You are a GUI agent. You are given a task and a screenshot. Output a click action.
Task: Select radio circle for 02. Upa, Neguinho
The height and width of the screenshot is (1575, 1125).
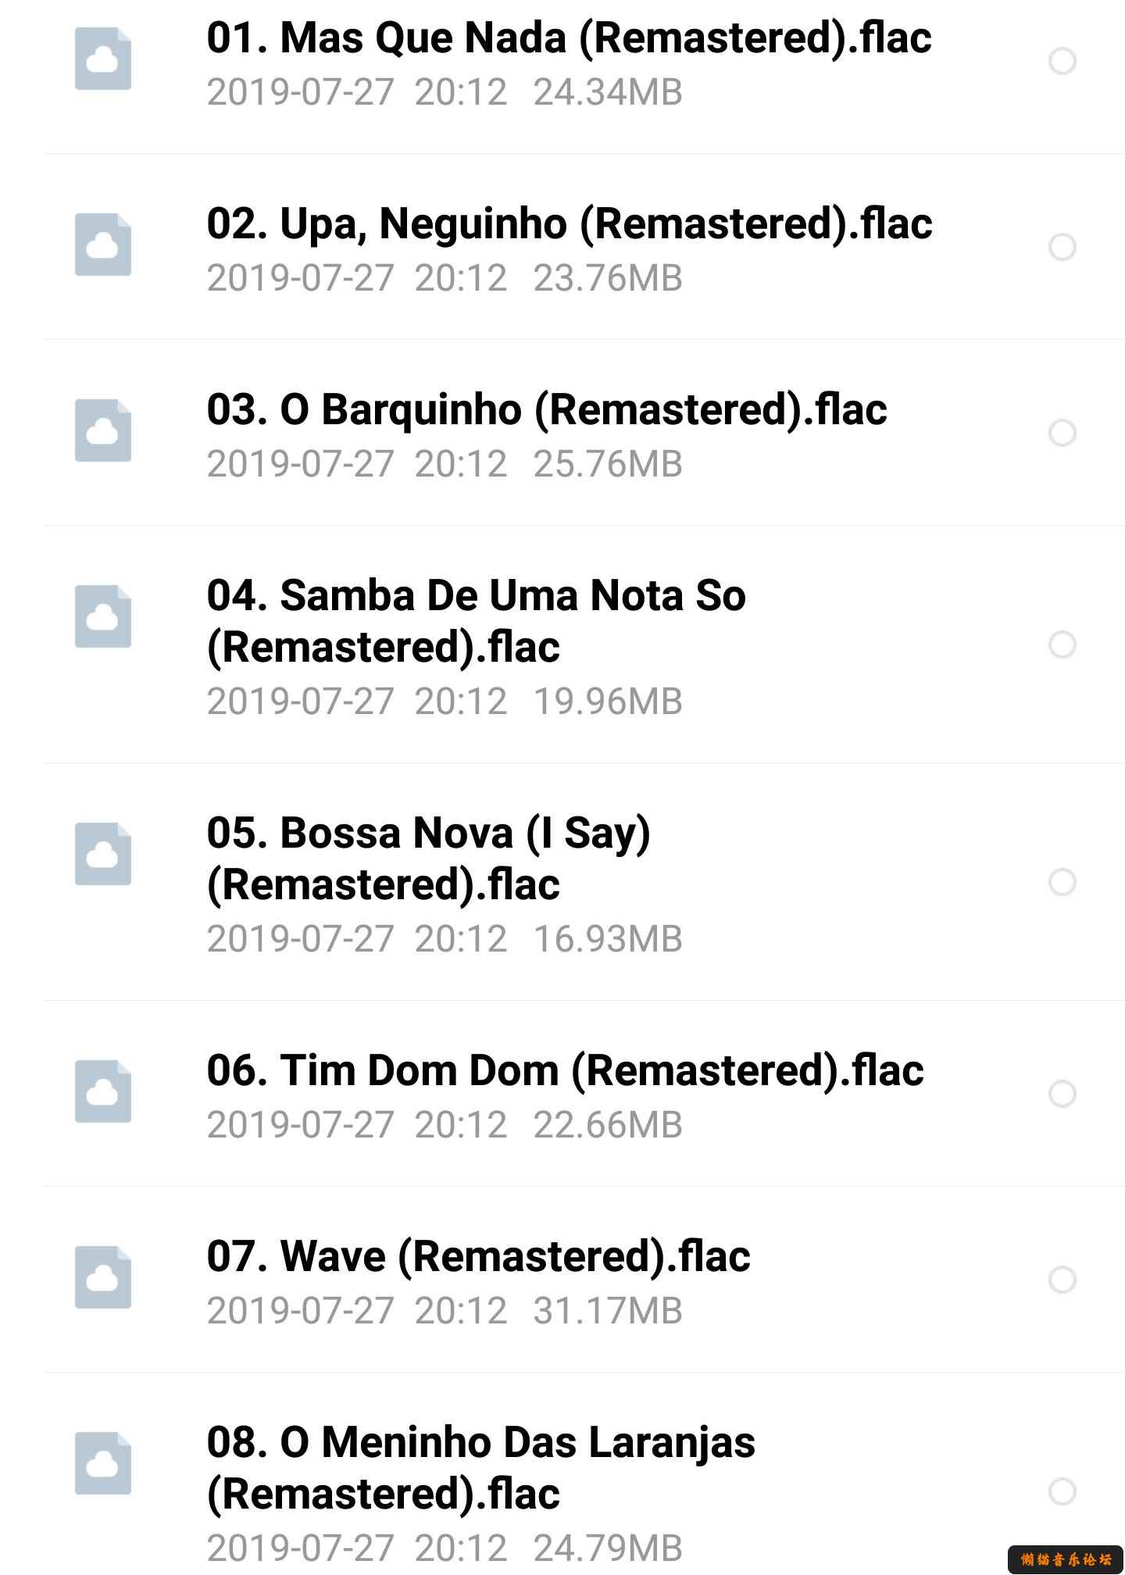pyautogui.click(x=1062, y=247)
